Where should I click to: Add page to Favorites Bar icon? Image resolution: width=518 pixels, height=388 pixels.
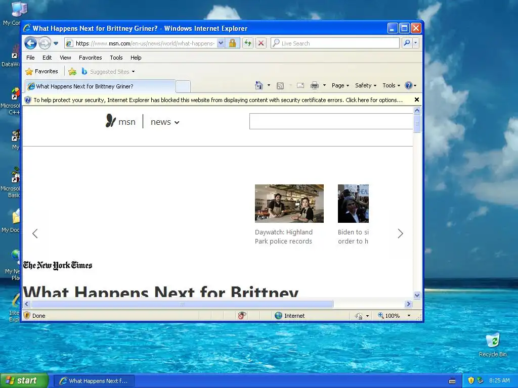[72, 71]
